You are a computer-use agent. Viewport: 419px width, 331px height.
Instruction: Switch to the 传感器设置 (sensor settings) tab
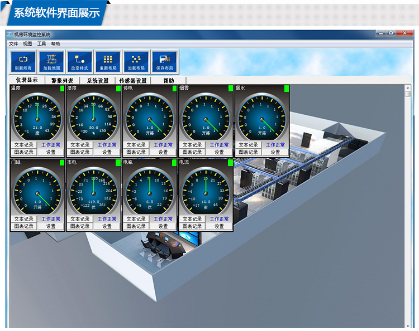132,80
